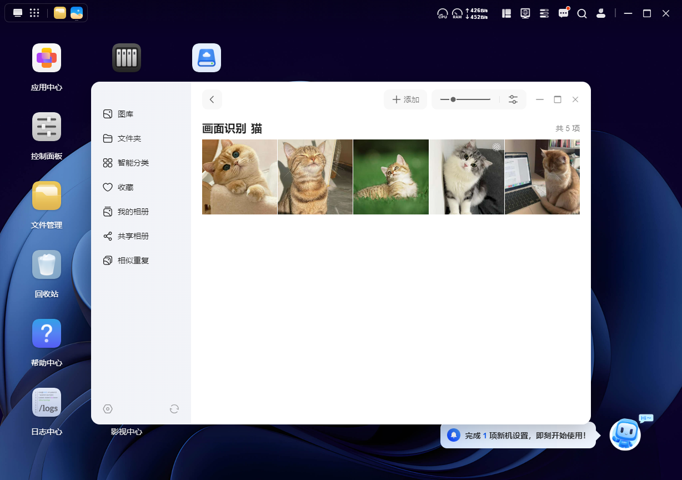
Task: Open the robot assistant mascot
Action: [626, 434]
